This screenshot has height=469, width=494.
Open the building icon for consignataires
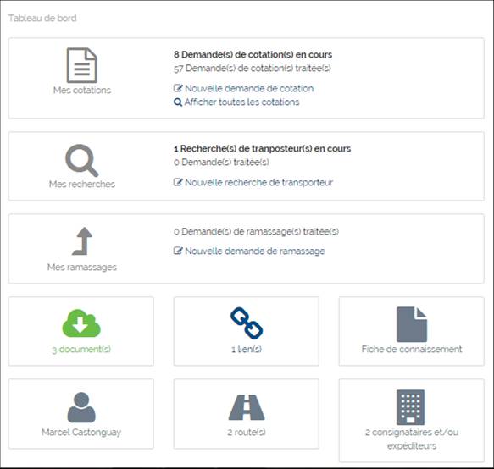[x=410, y=407]
